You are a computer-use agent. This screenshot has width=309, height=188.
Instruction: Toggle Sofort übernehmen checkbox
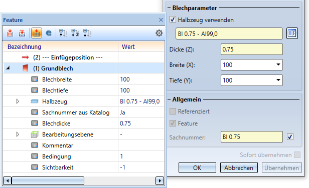297,155
